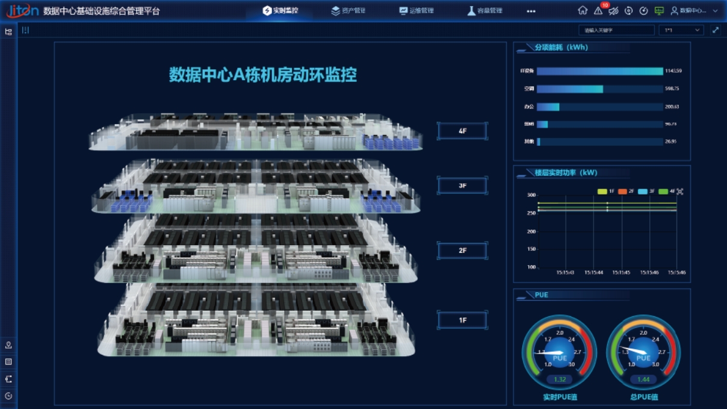Select the 4F floor button

point(462,130)
